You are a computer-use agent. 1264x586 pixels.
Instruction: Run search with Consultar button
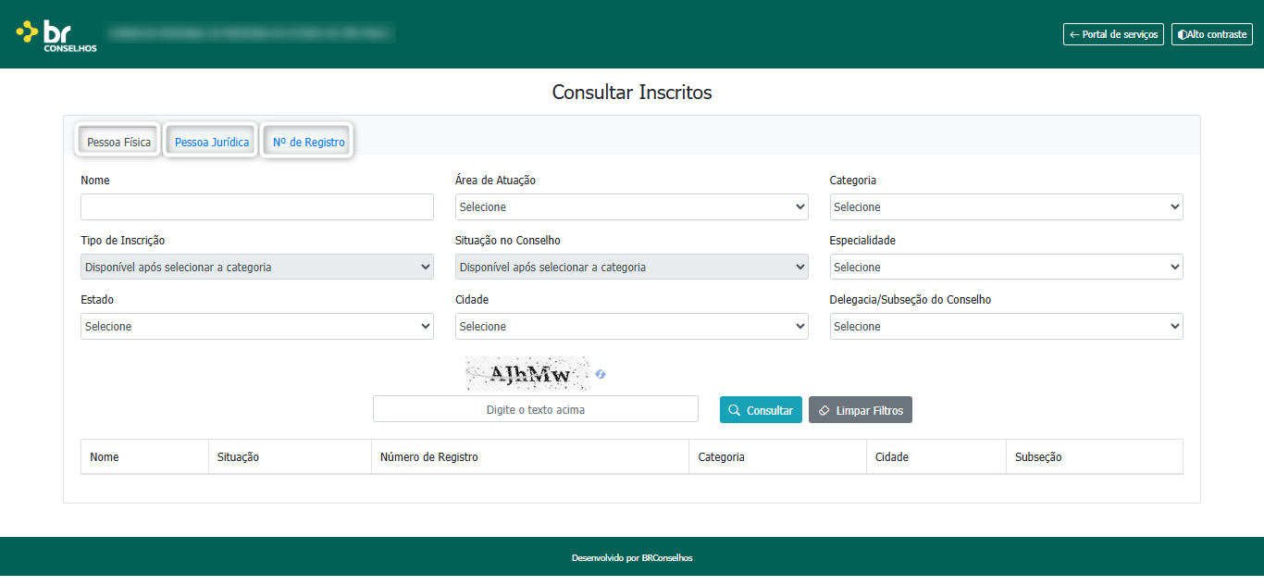(761, 410)
